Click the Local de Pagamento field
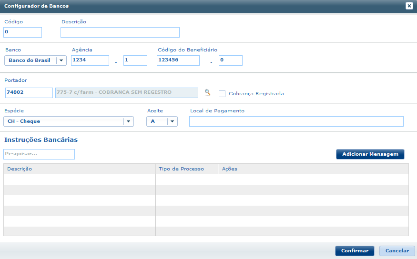This screenshot has width=417, height=259. (296, 121)
